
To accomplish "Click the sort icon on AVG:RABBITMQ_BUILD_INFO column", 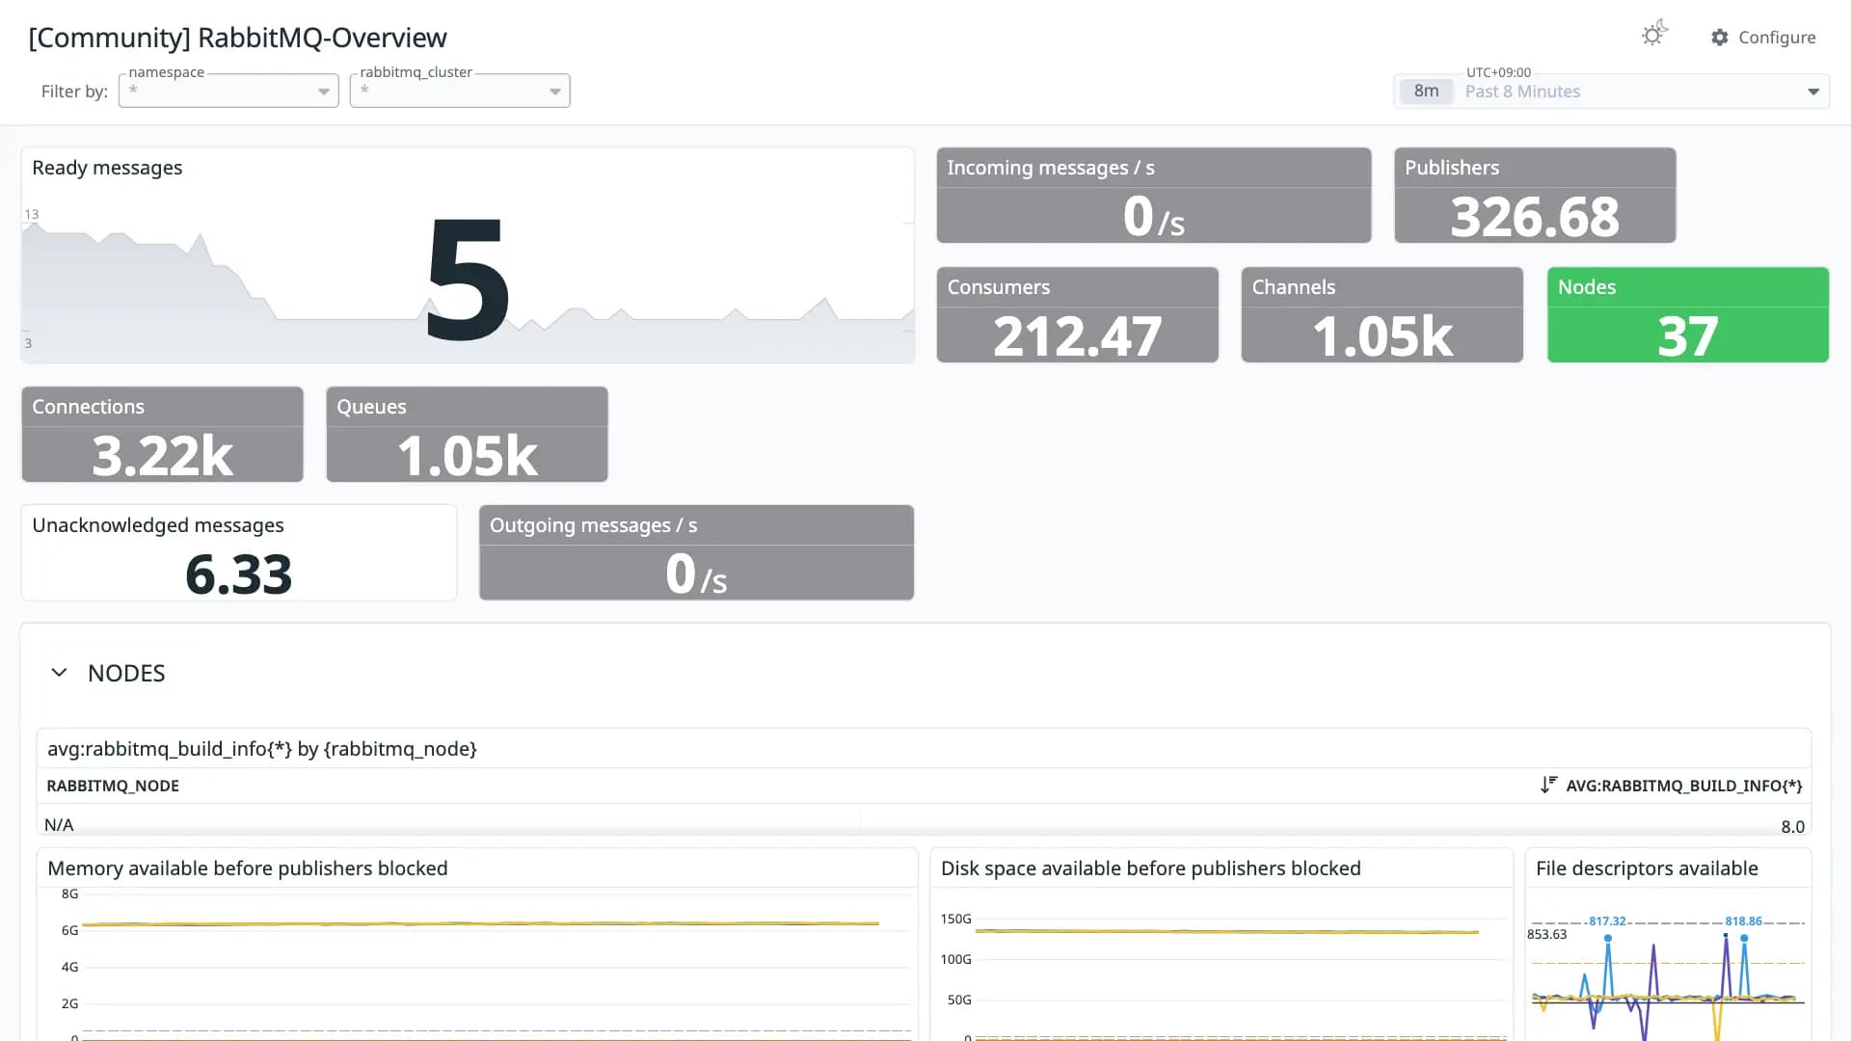I will pos(1548,786).
